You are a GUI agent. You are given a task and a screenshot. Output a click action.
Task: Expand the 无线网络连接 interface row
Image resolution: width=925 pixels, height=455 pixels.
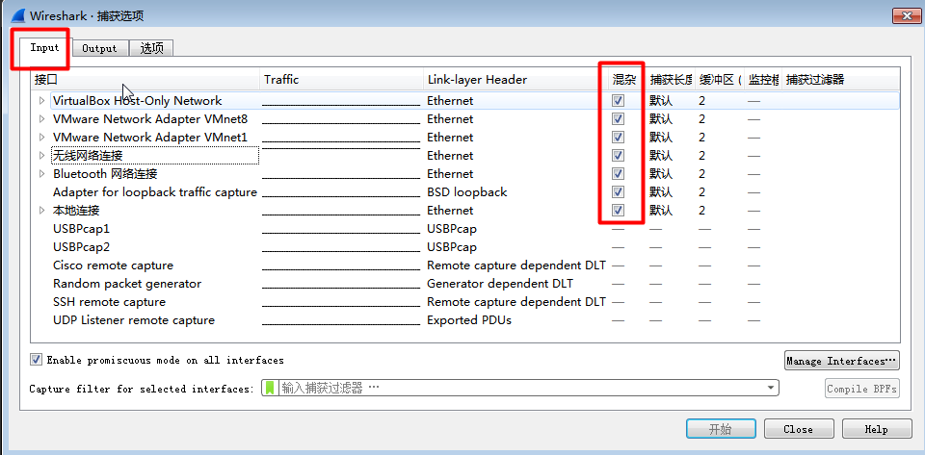(41, 156)
